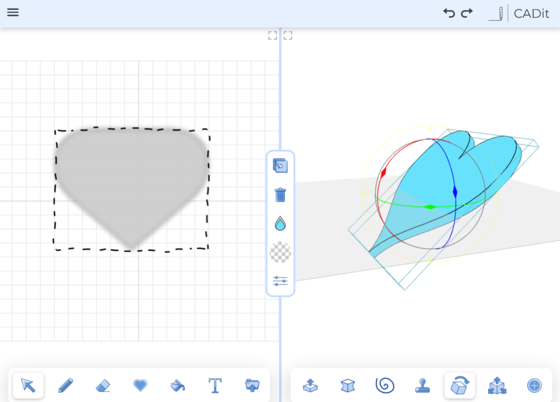This screenshot has height=402, width=560.
Task: Maximize the 2D sketch pane
Action: coord(272,36)
